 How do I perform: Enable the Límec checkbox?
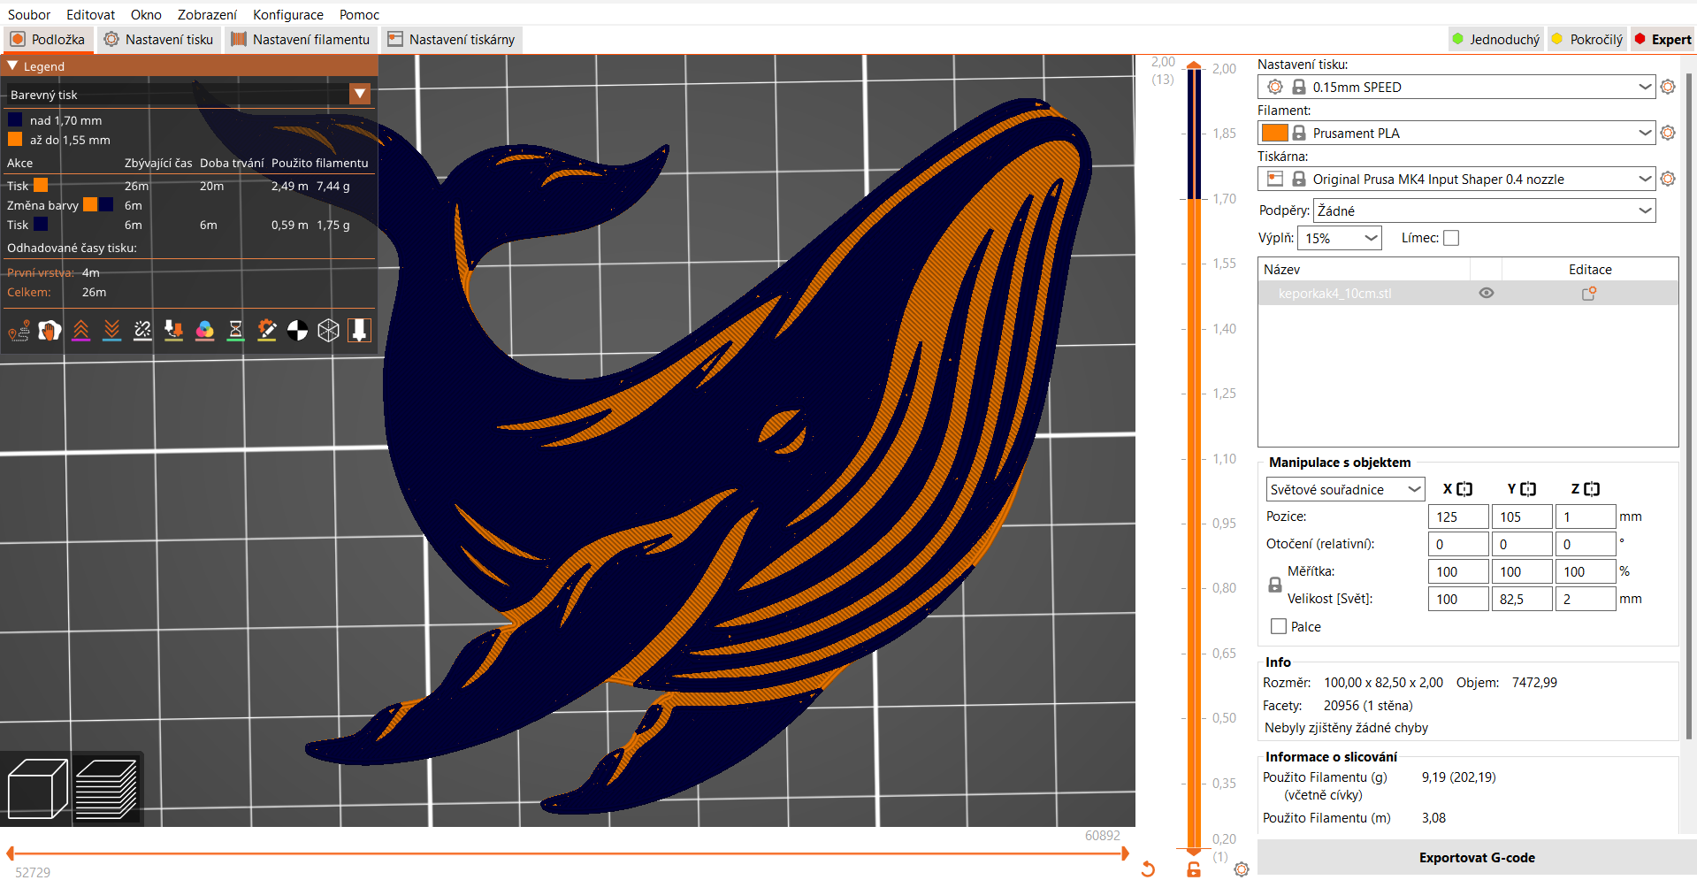[x=1451, y=238]
